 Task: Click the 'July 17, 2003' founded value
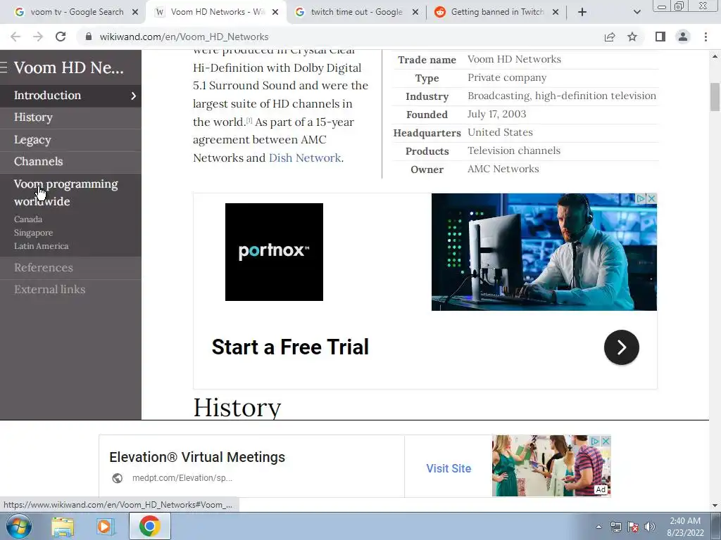coord(496,114)
